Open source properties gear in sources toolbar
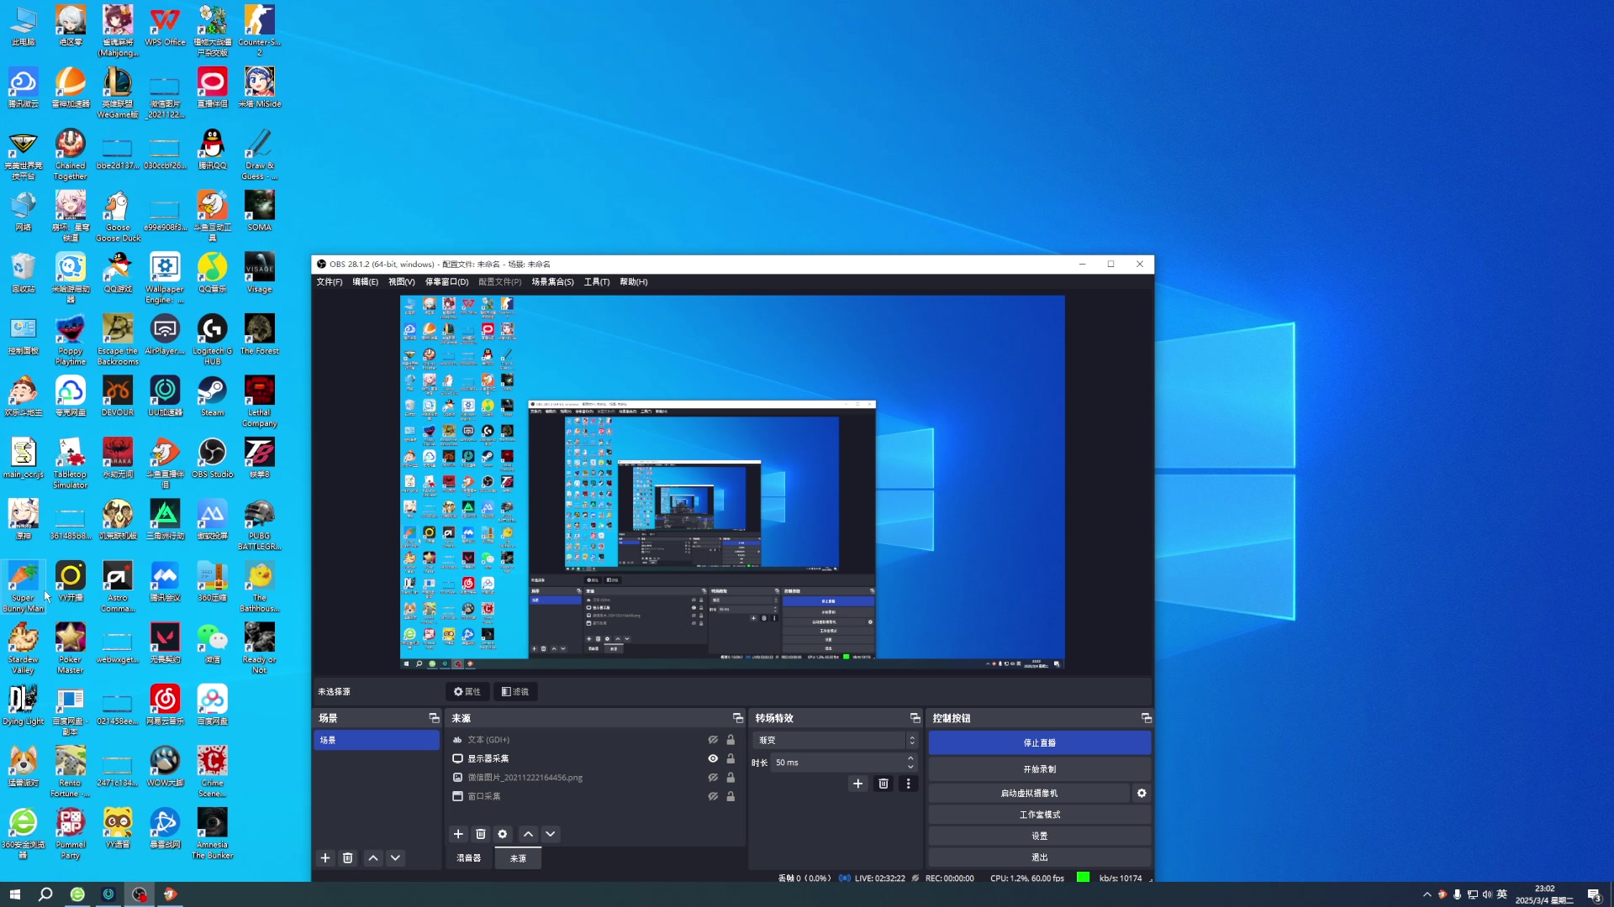 (503, 834)
